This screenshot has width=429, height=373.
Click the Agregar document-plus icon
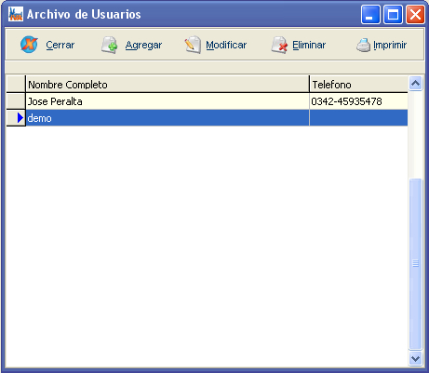pyautogui.click(x=110, y=45)
